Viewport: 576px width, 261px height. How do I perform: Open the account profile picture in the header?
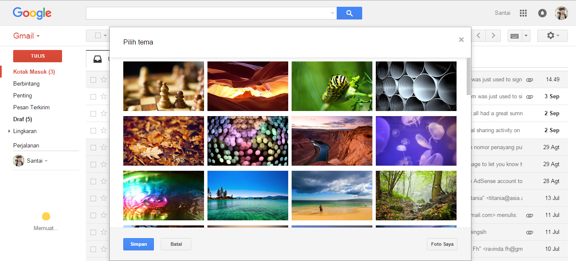[x=561, y=13]
